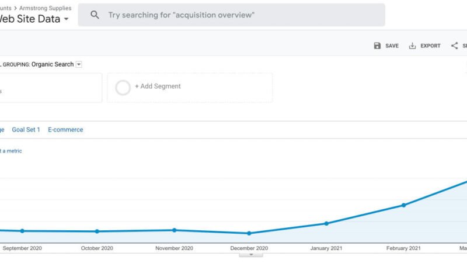Select the October 2020 data point
The width and height of the screenshot is (467, 263).
pos(97,231)
